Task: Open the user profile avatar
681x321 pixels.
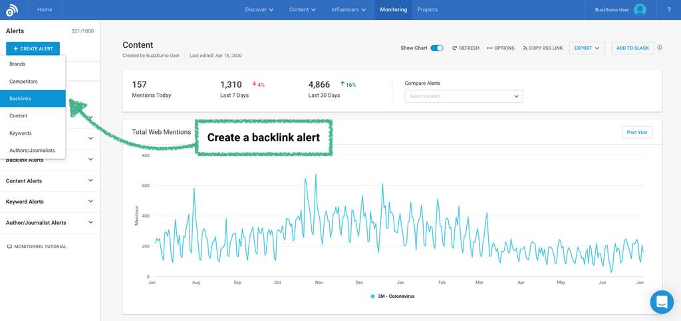Action: [x=640, y=9]
